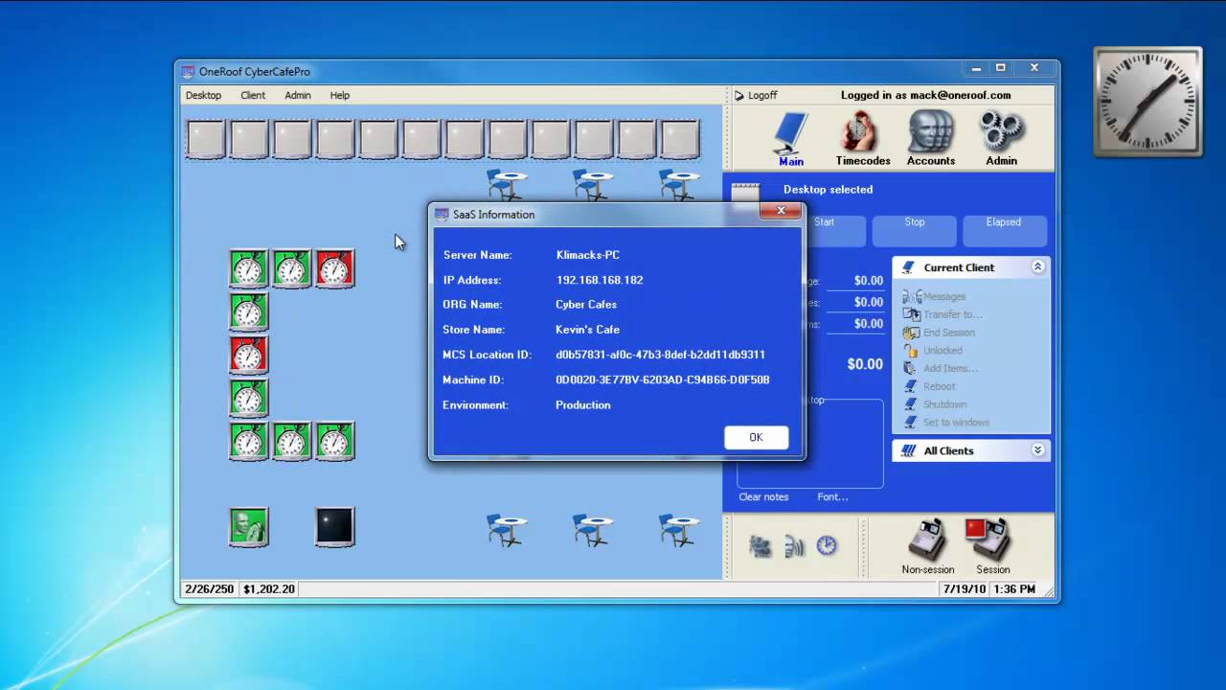The height and width of the screenshot is (690, 1226).
Task: Expand the All Clients panel
Action: coord(1037,450)
